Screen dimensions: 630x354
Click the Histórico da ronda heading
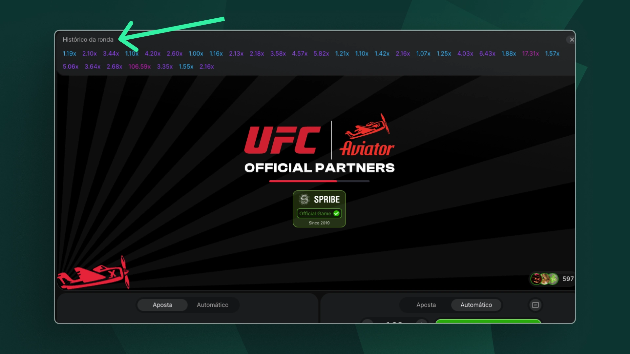[88, 39]
